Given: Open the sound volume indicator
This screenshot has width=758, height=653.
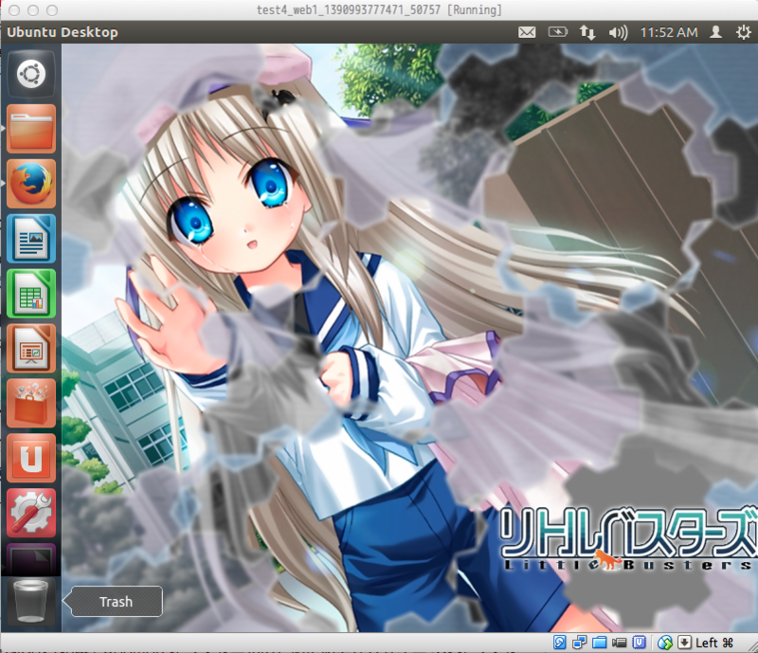Looking at the screenshot, I should coord(618,32).
